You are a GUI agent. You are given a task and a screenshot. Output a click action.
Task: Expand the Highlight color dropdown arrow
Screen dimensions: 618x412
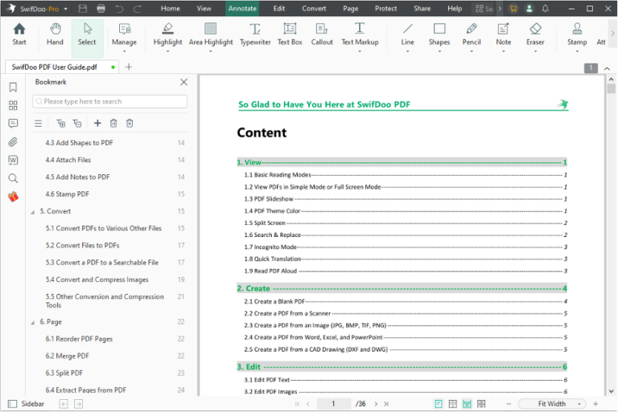click(167, 51)
